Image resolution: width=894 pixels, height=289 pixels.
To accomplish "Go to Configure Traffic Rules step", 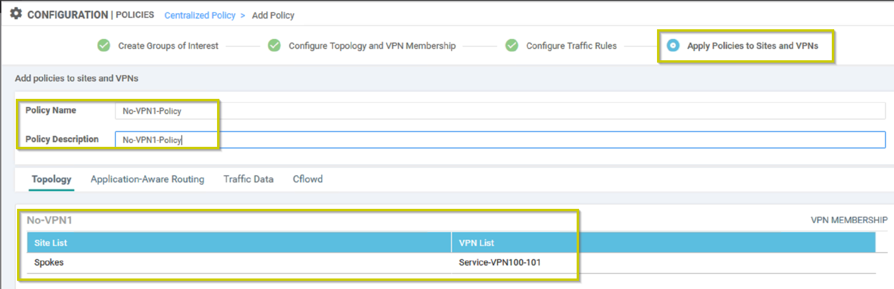I will (571, 46).
